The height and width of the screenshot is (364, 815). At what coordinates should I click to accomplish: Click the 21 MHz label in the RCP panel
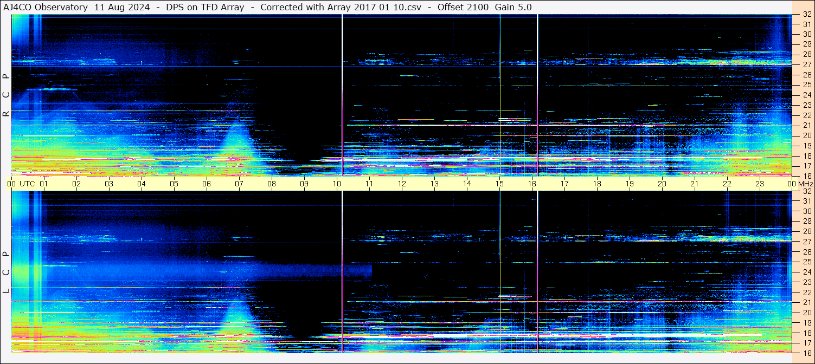[806, 125]
